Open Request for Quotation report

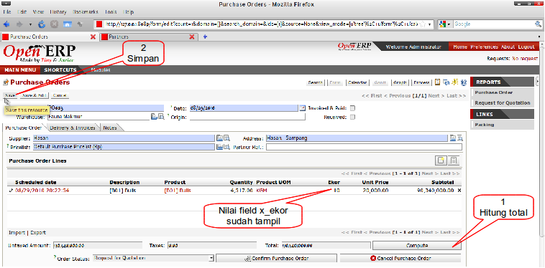point(503,103)
